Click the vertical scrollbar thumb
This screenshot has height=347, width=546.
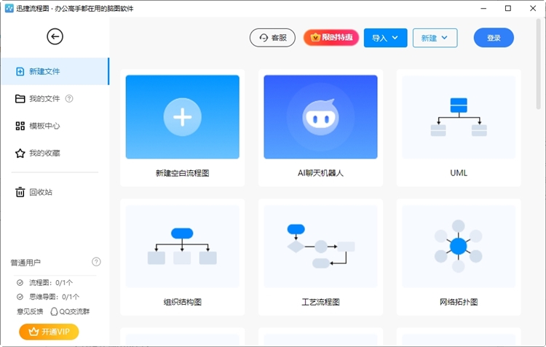(x=538, y=64)
